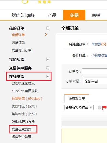Screen dimensions: 107x143
Task: Click the orange arrow next to 全部订单
Action: tap(46, 35)
